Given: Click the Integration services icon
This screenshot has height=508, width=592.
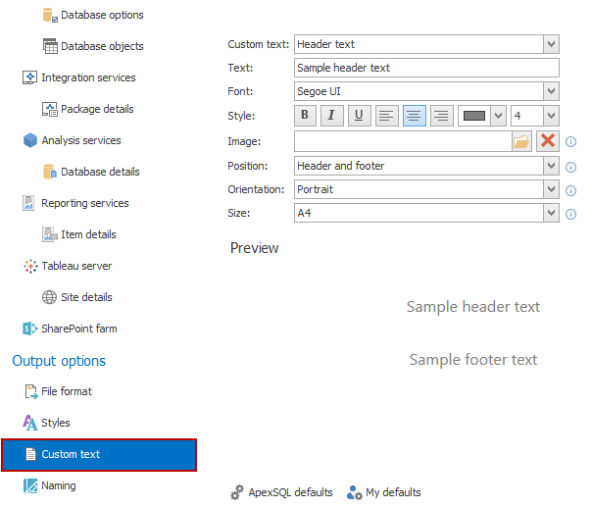Looking at the screenshot, I should tap(29, 77).
